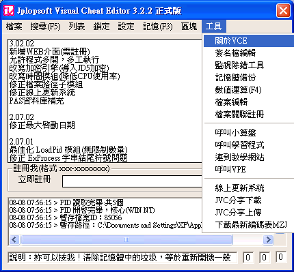
Task: Choose 檔案編輯 menu entry
Action: (248, 102)
